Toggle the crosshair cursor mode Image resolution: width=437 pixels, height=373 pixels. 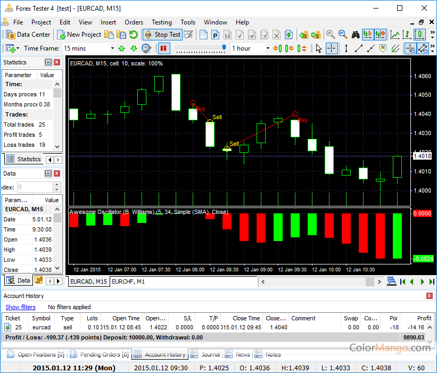331,48
